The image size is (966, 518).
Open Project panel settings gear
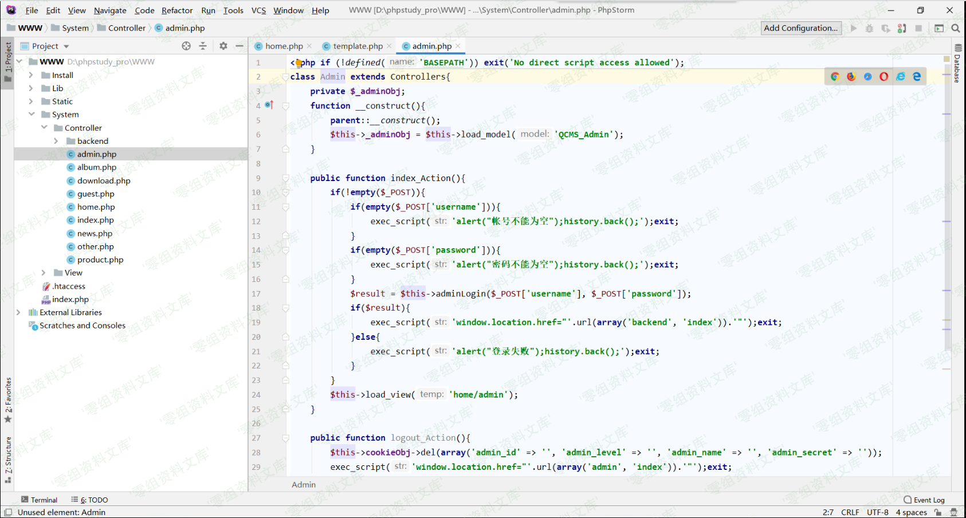pos(223,46)
